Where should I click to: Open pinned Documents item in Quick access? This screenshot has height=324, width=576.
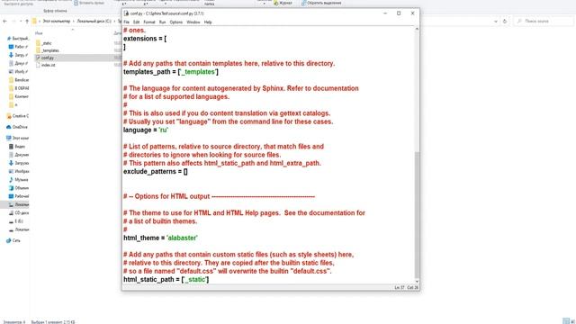coord(18,63)
